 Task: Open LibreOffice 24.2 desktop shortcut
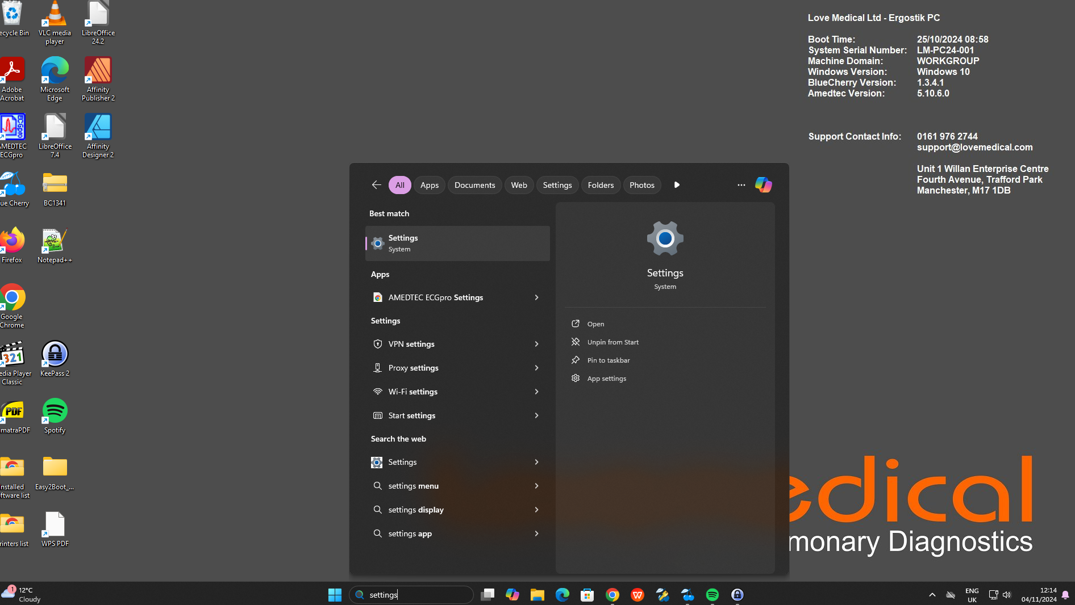tap(98, 23)
